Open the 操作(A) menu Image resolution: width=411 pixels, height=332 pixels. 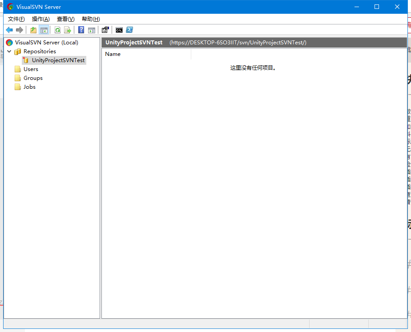tap(40, 19)
